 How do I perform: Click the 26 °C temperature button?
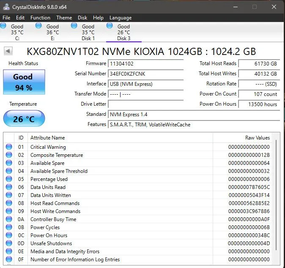tap(24, 118)
